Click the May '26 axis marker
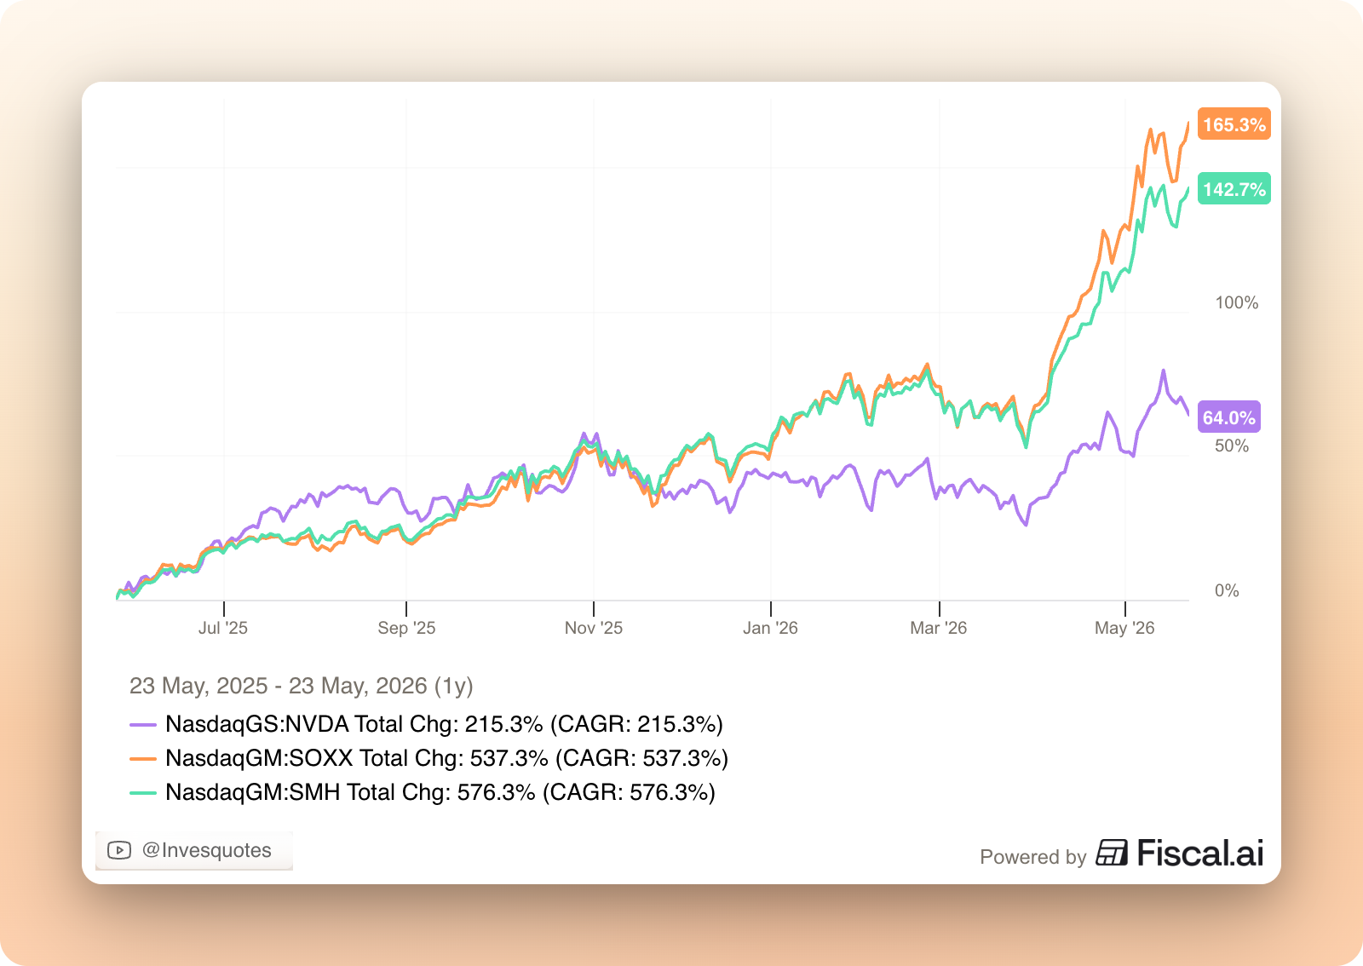 click(x=1124, y=628)
